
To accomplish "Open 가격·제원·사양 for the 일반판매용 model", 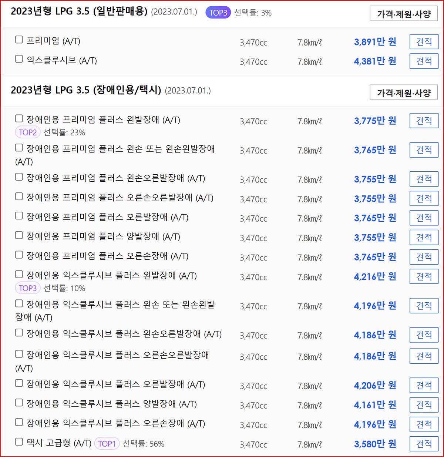I will (403, 12).
